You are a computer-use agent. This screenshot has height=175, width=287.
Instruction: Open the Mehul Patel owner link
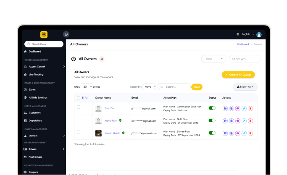tap(111, 121)
